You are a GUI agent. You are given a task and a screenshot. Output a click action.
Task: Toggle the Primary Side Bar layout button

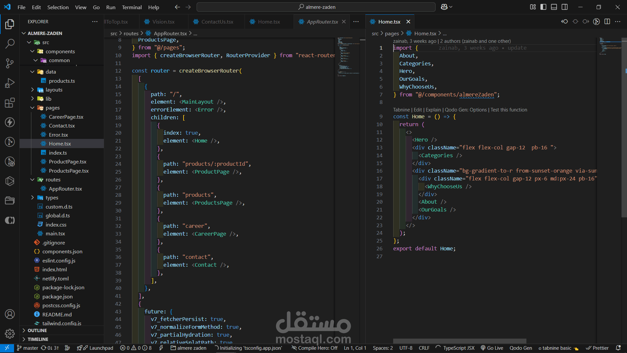coord(543,7)
